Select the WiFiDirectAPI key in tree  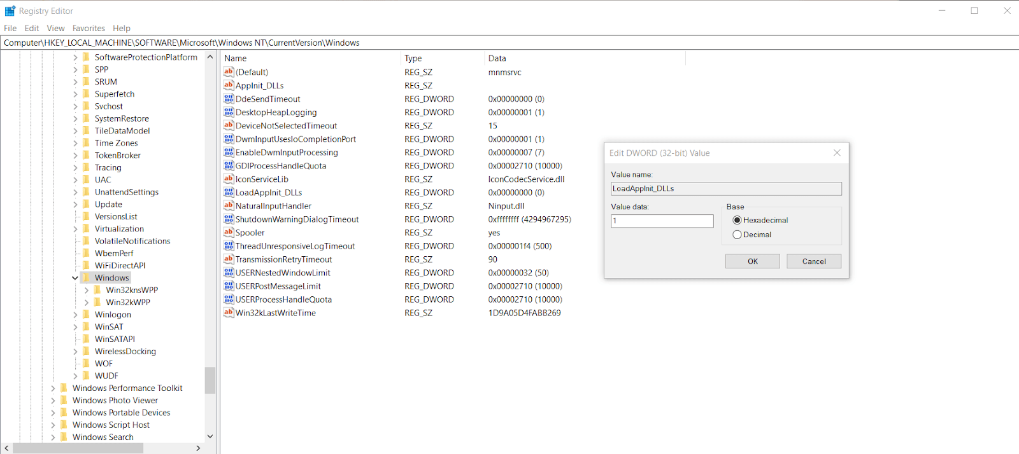120,265
